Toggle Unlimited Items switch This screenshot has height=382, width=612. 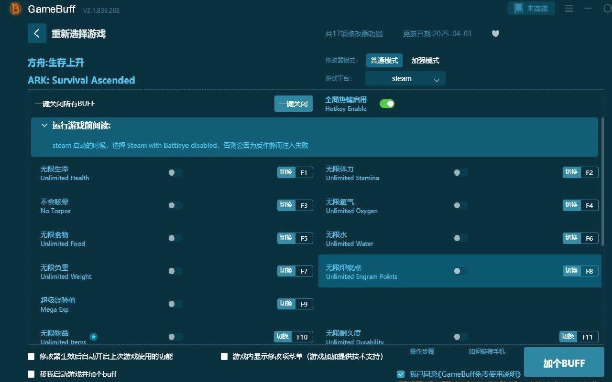175,337
